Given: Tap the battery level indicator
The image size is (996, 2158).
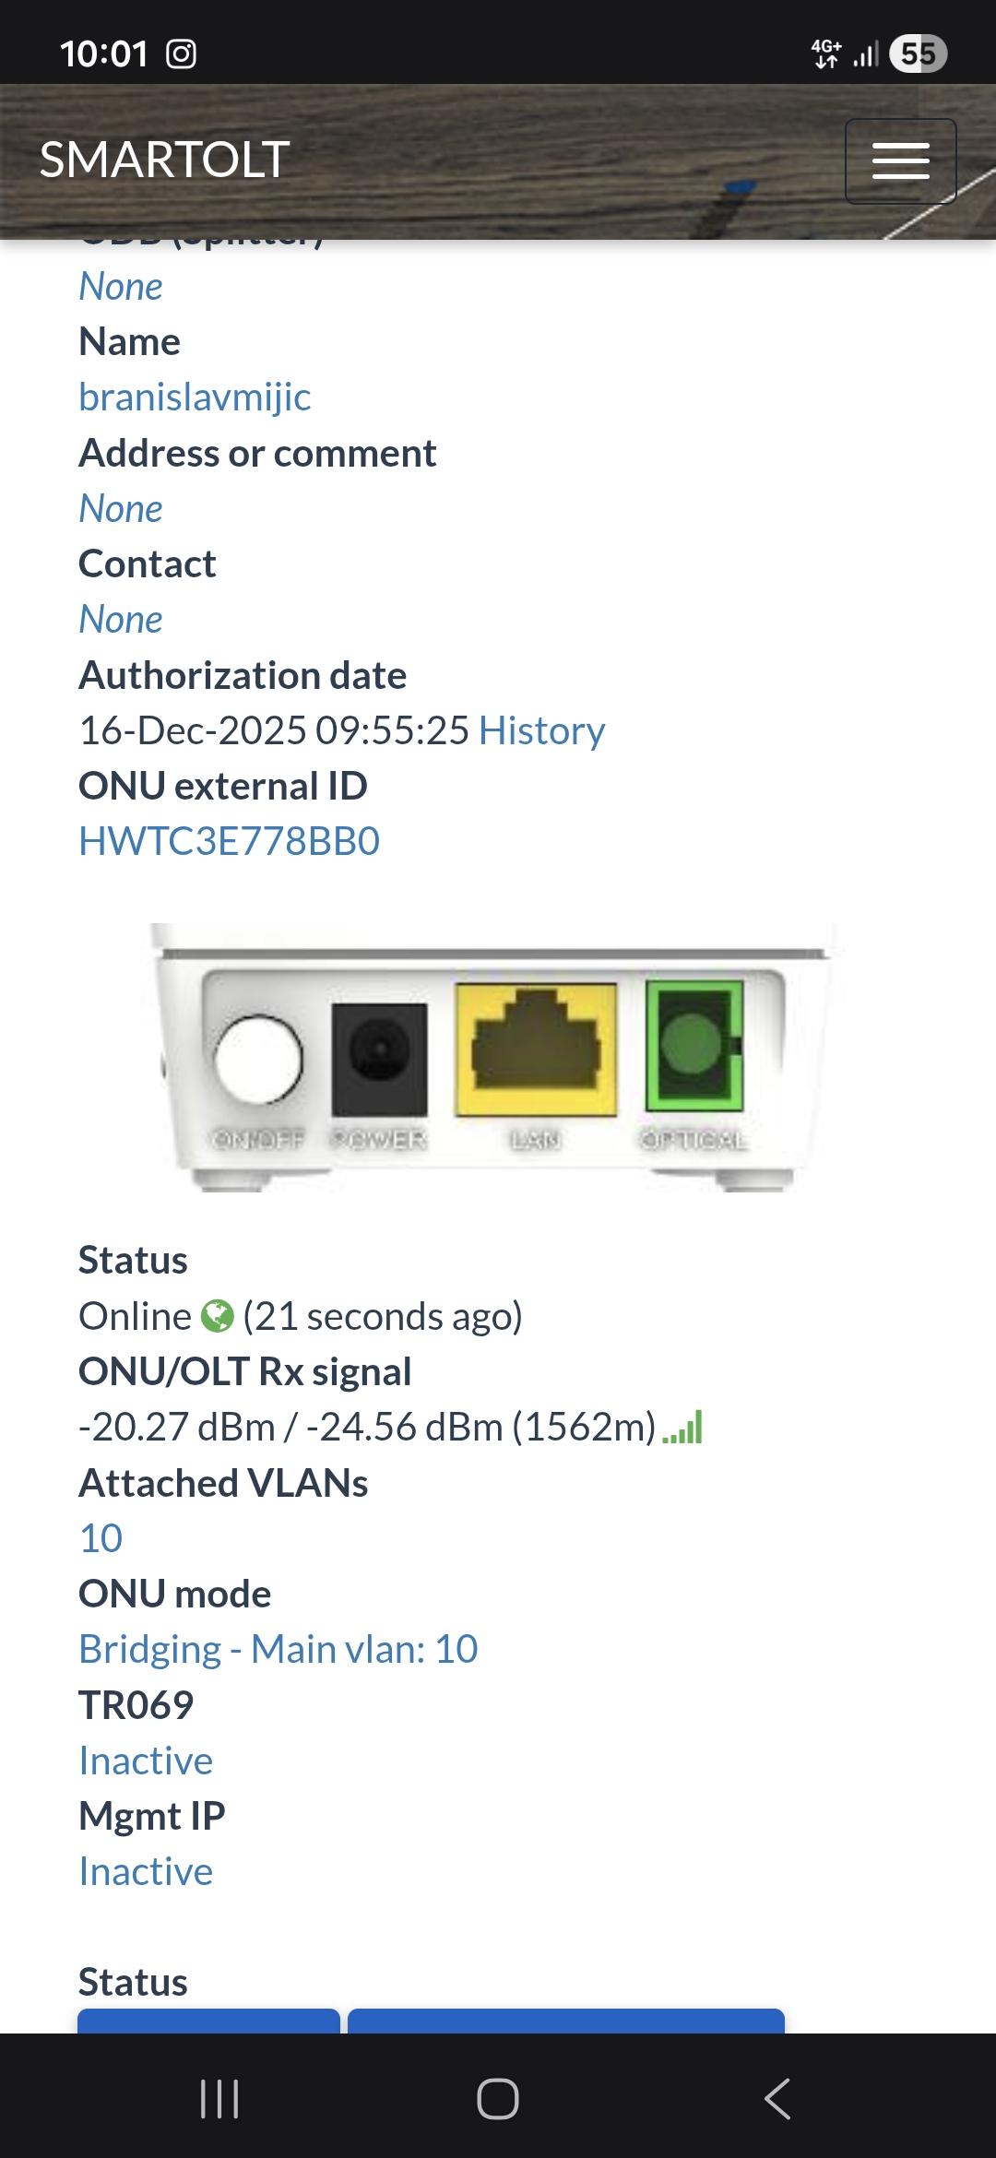Looking at the screenshot, I should (x=918, y=53).
